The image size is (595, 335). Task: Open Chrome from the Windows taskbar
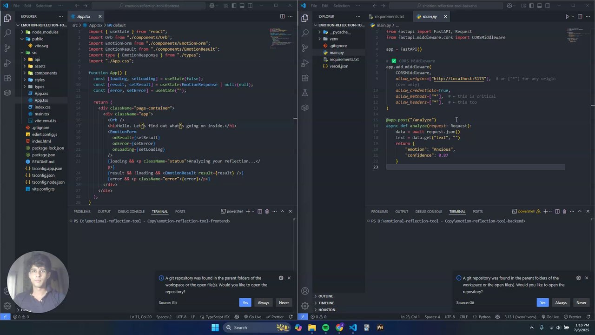339,328
